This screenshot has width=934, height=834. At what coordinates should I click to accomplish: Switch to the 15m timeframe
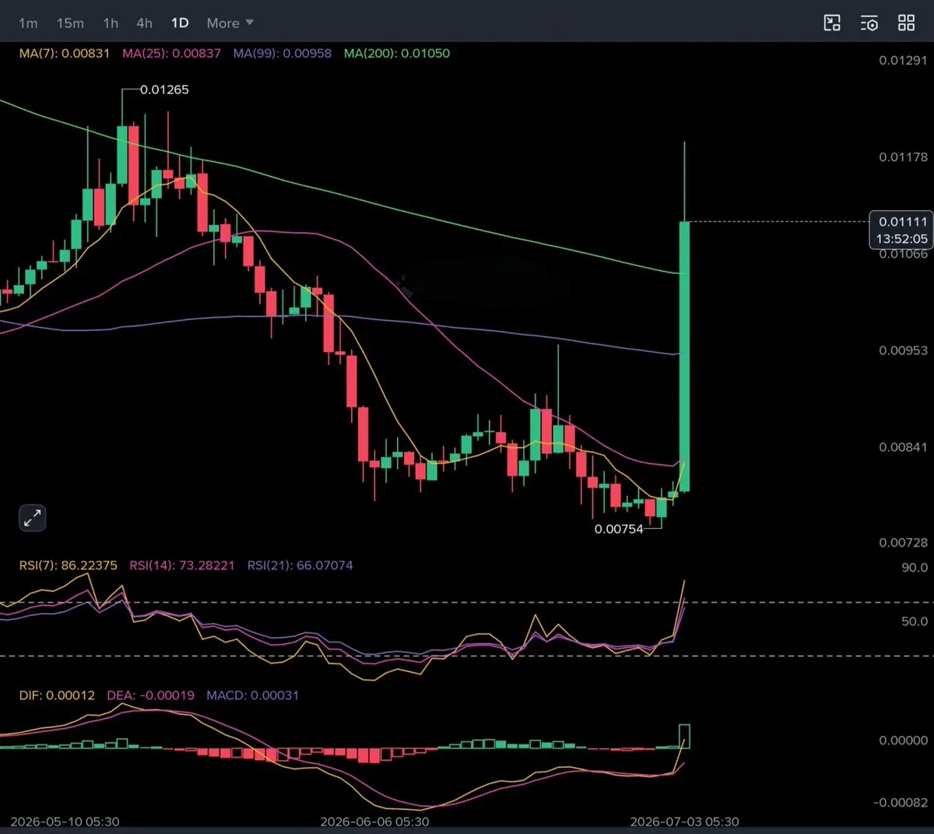click(x=70, y=23)
